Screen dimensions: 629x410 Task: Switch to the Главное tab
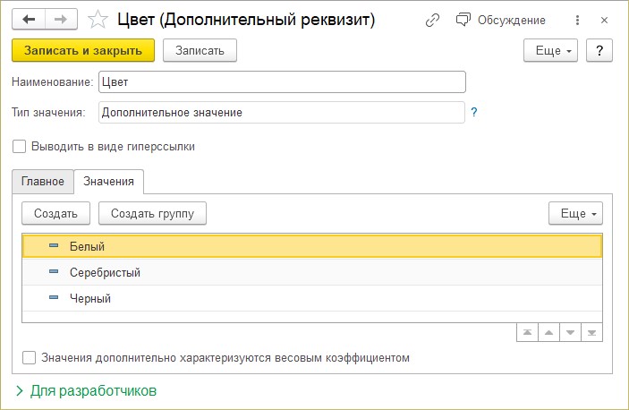click(42, 181)
